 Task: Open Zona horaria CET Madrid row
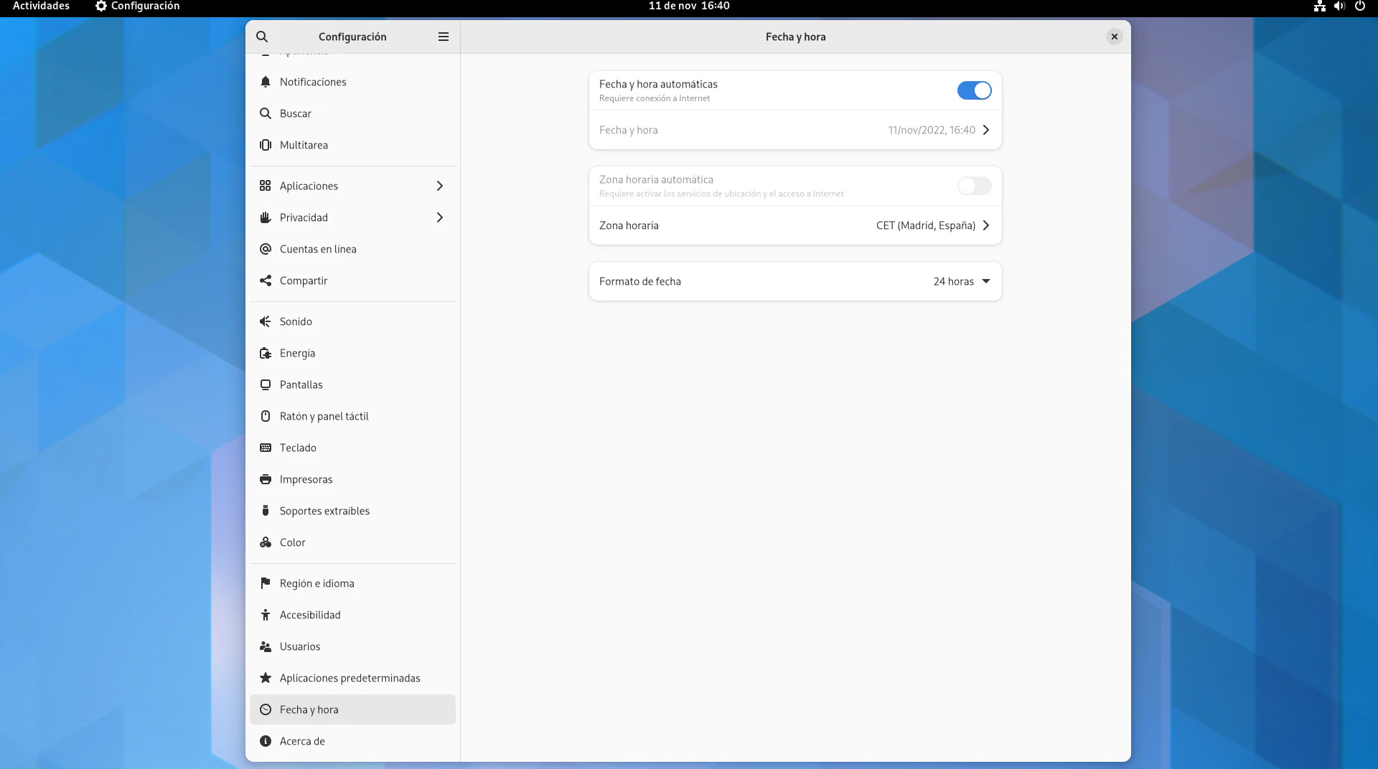coord(795,225)
